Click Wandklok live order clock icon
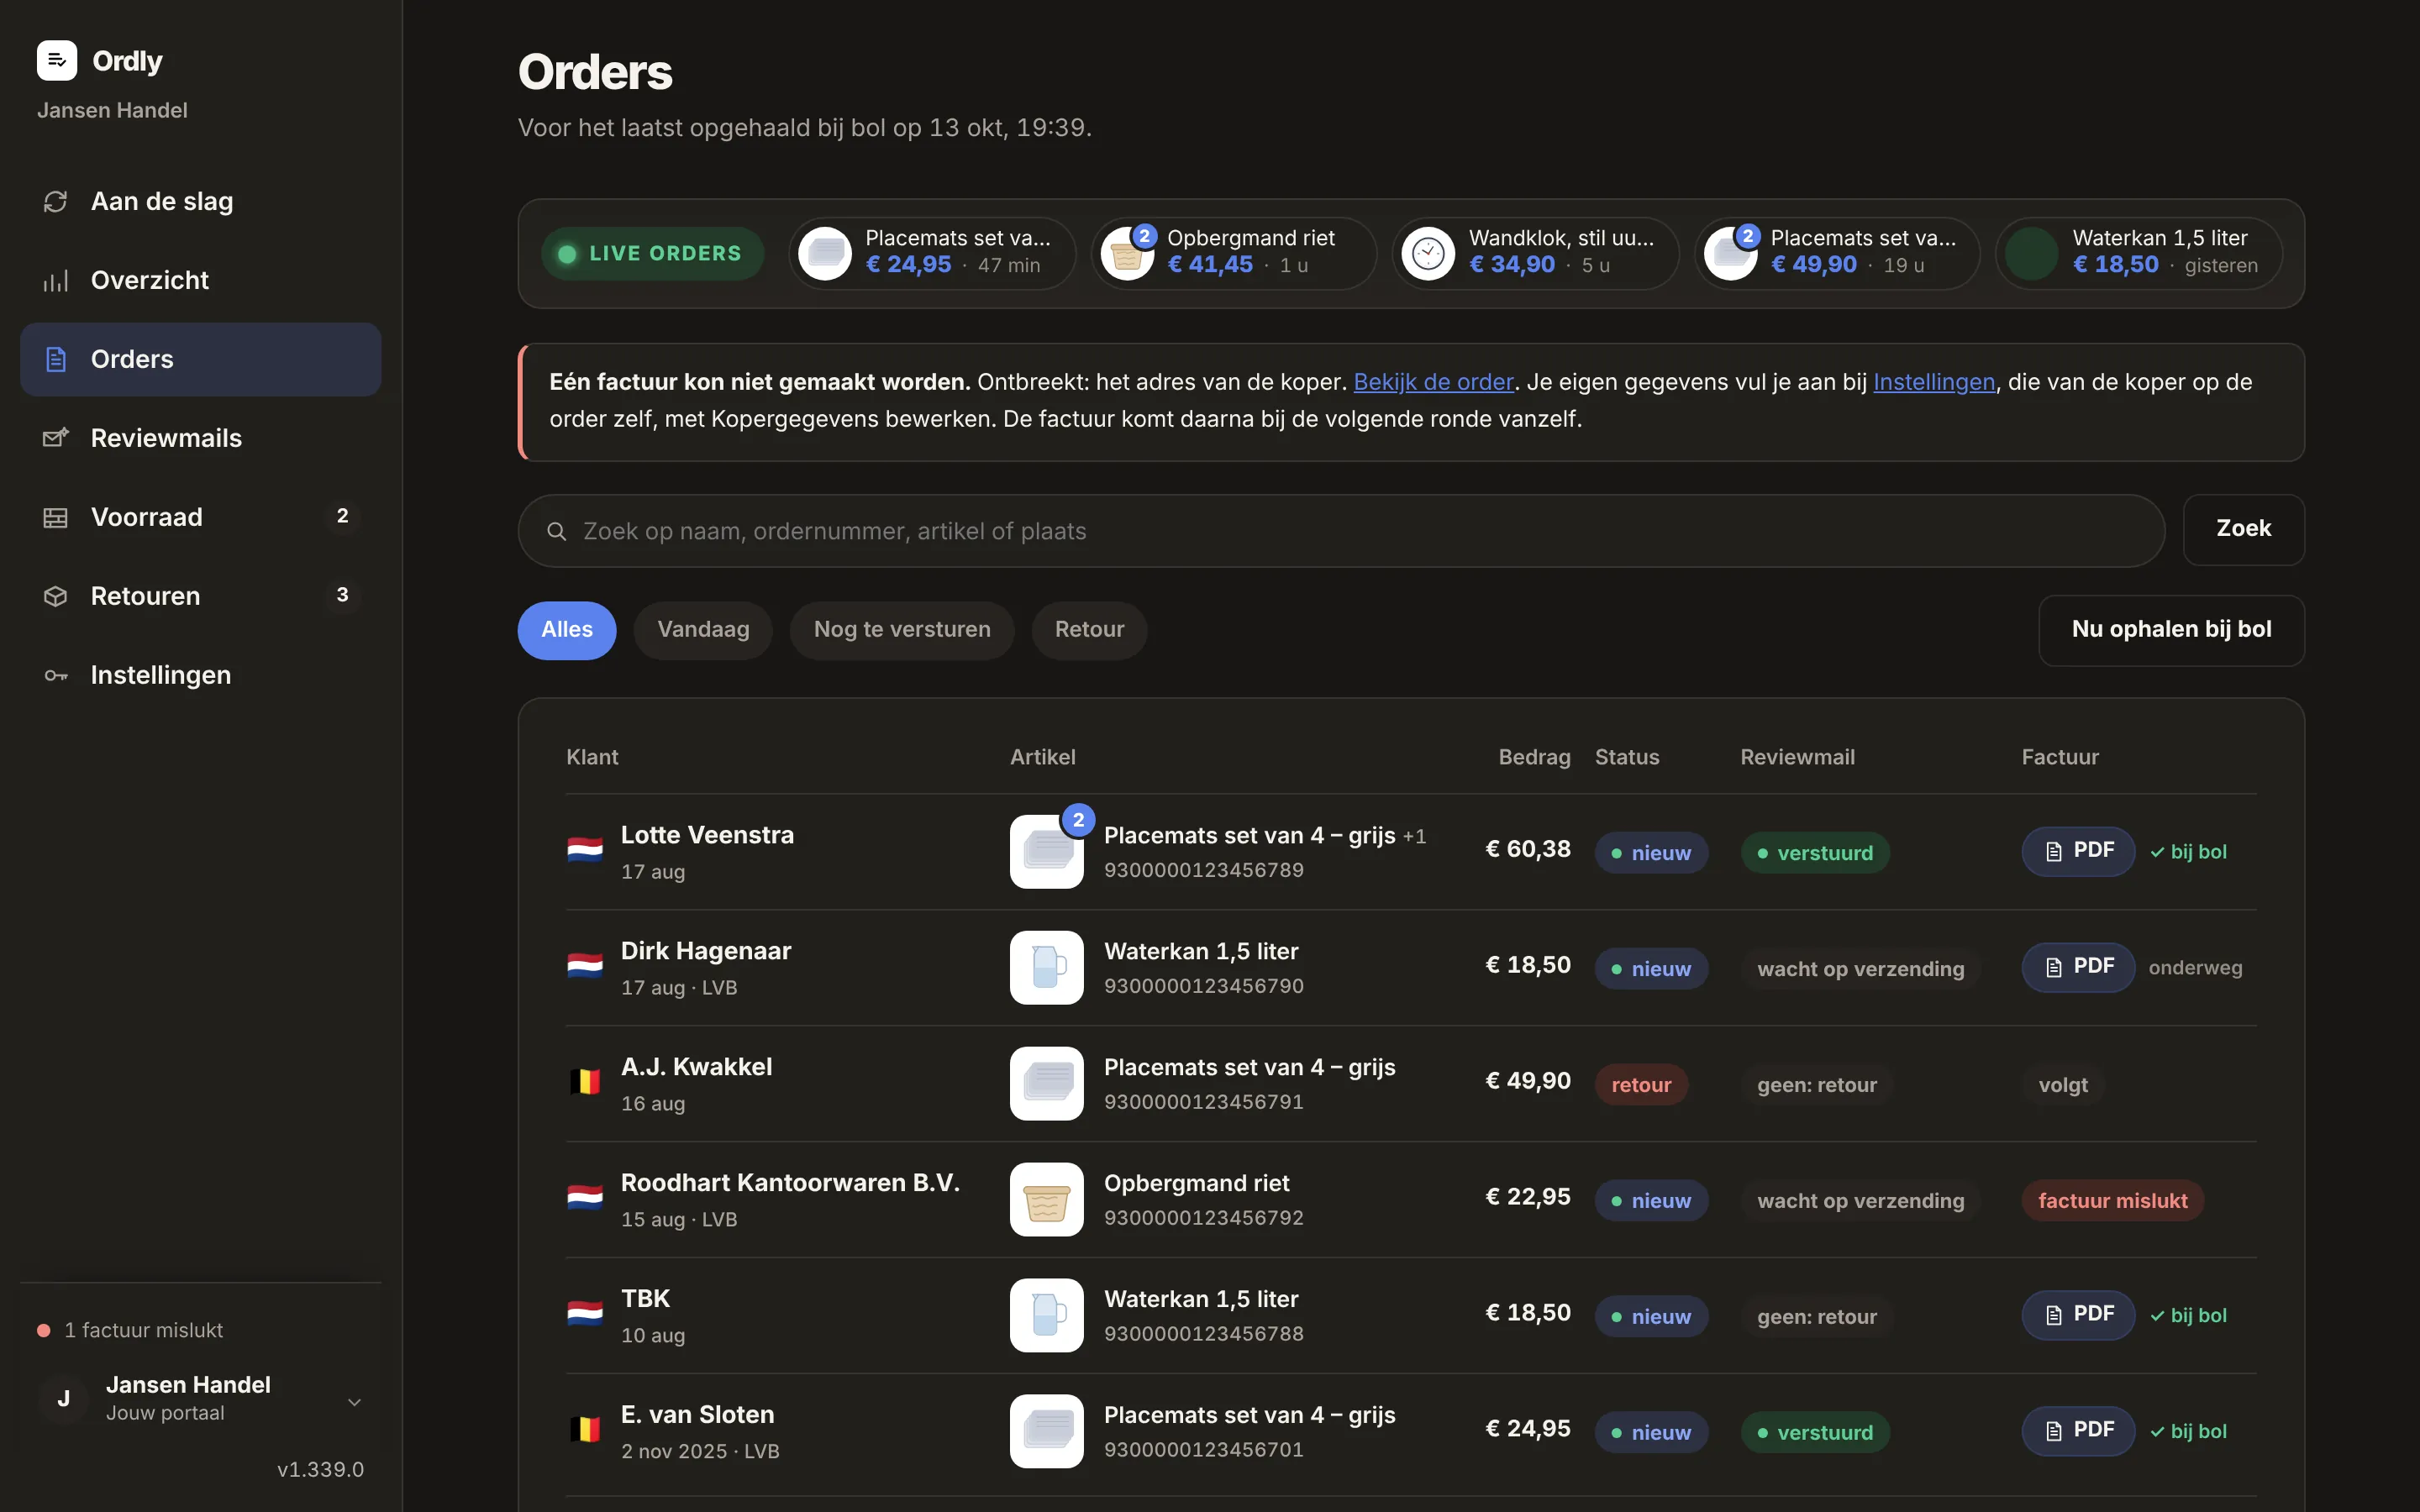Viewport: 2420px width, 1512px height. pos(1428,253)
